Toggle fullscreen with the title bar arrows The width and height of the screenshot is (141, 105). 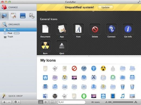(x=139, y=2)
